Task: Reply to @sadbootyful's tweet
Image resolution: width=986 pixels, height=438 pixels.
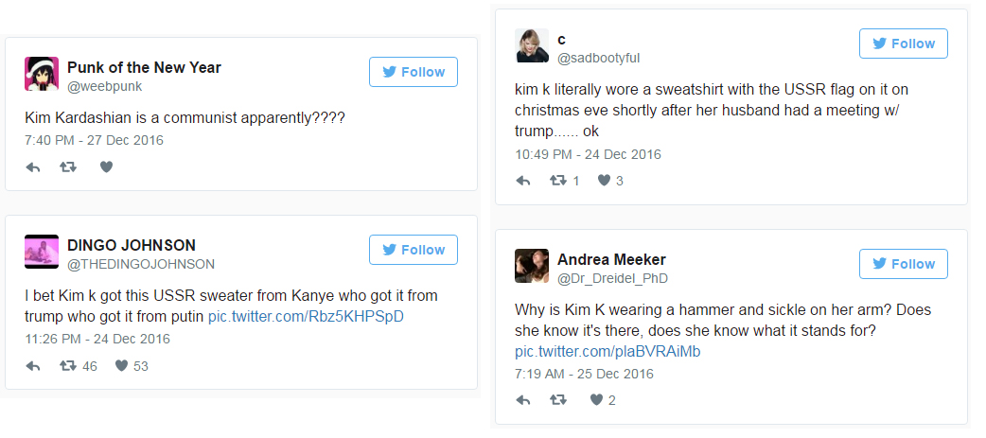Action: [523, 181]
